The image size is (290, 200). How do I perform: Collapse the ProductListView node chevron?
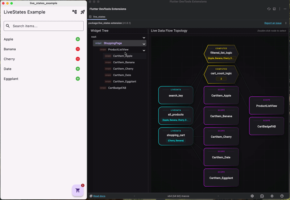pyautogui.click(x=144, y=50)
